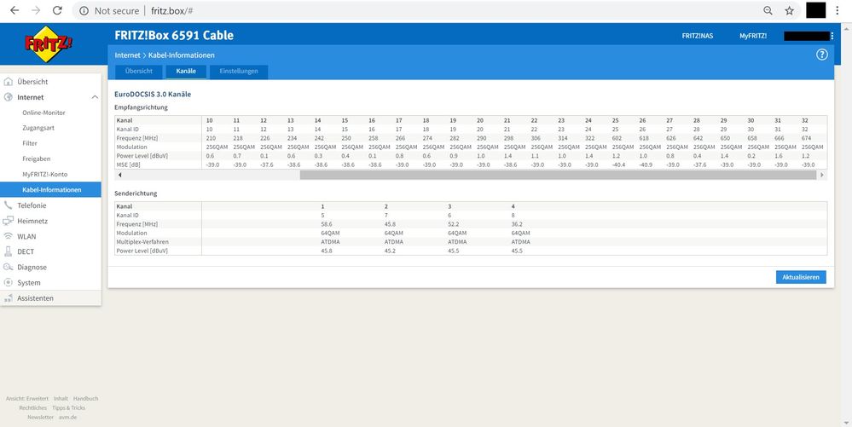Click the FRITZ! logo
Viewport: 852px width, 427px height.
tap(49, 44)
